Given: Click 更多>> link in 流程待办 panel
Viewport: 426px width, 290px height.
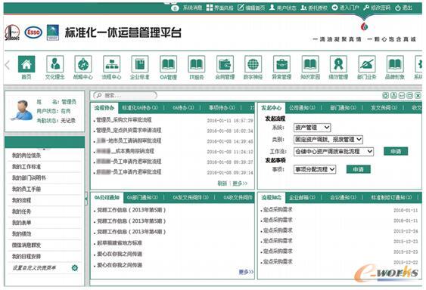Looking at the screenshot, I should 240,184.
